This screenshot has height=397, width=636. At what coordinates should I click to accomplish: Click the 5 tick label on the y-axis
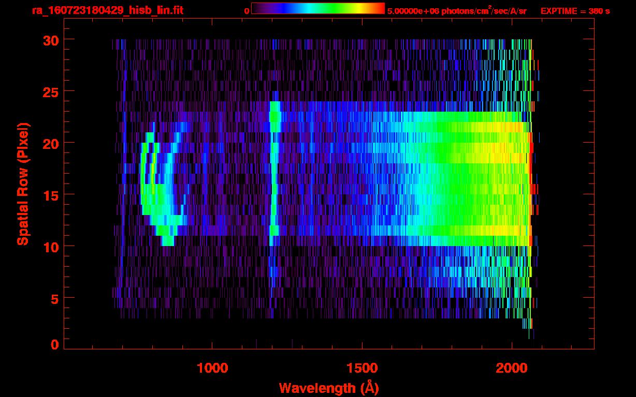[54, 298]
